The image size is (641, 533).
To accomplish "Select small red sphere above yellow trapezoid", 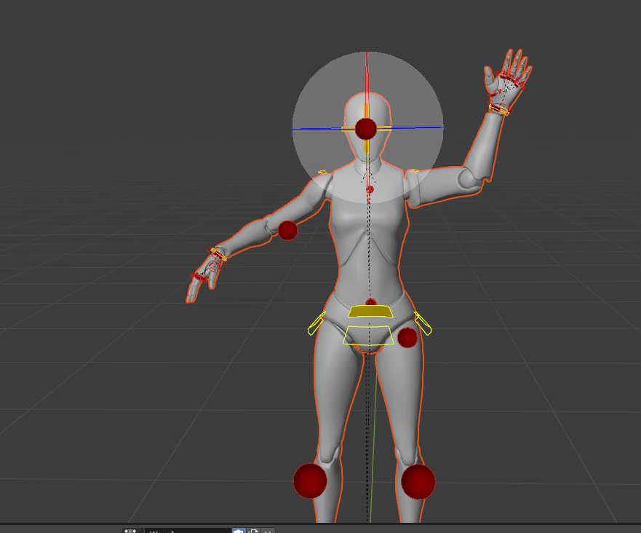I will tap(371, 301).
